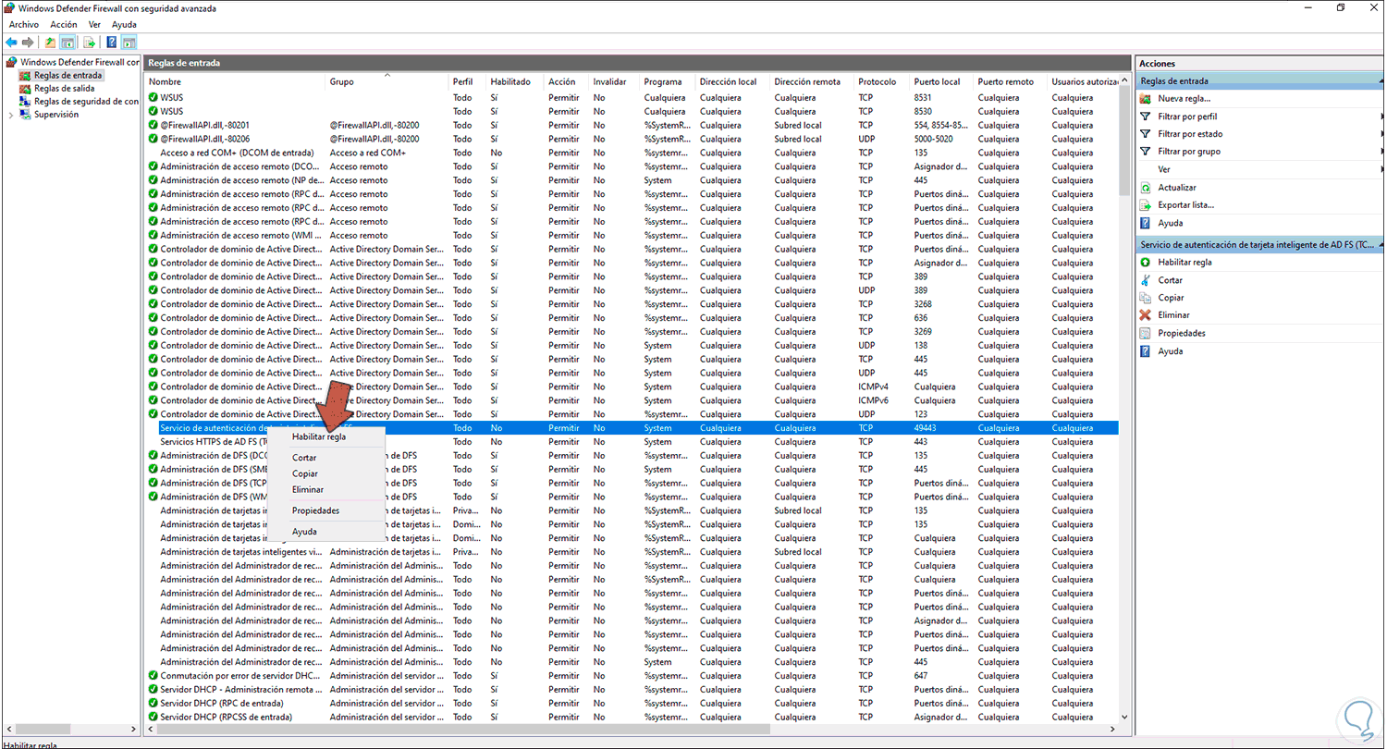Sort by the Grupo column header

click(388, 81)
